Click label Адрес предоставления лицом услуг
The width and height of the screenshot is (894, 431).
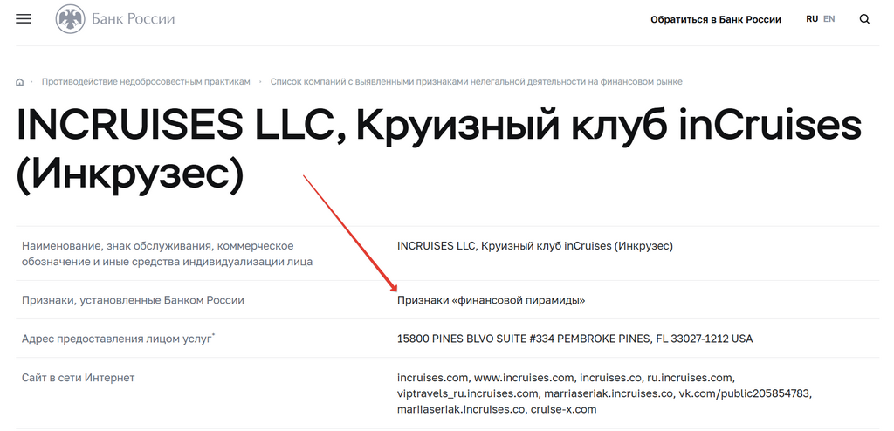coord(118,339)
